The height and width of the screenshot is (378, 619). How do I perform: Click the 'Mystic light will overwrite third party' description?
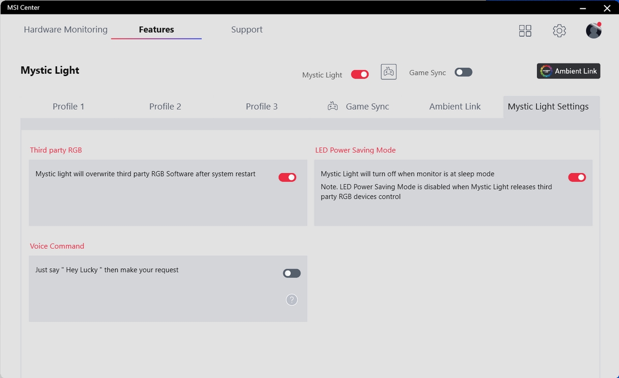(146, 174)
